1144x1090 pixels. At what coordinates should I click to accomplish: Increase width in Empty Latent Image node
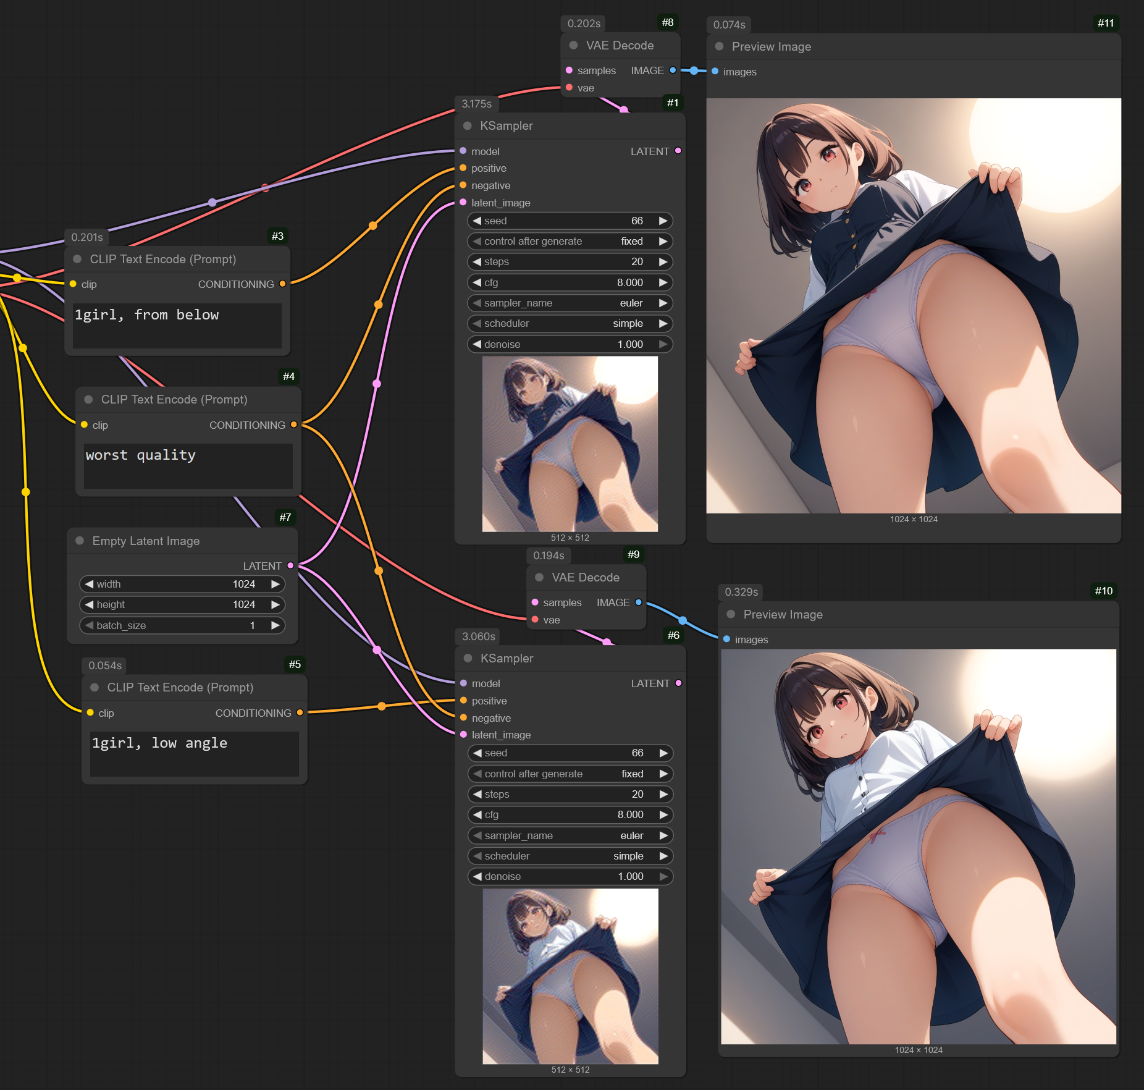[275, 584]
